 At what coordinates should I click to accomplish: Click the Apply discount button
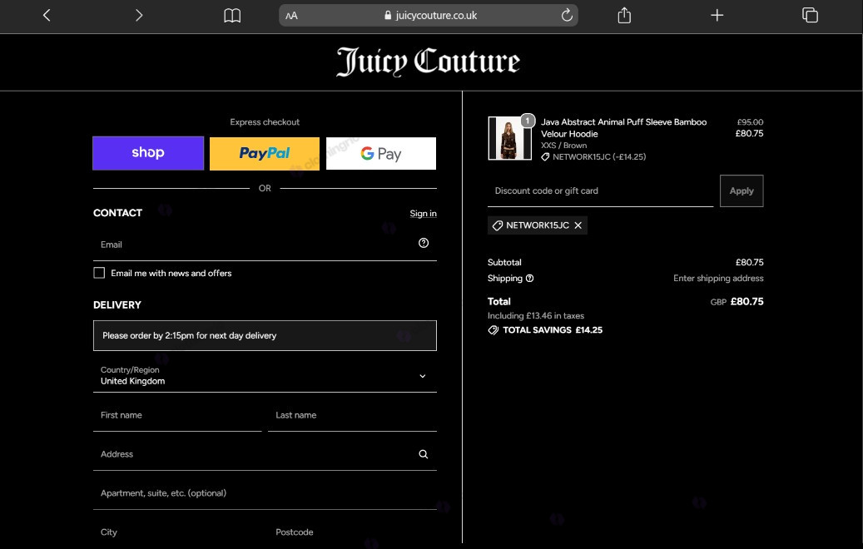741,190
